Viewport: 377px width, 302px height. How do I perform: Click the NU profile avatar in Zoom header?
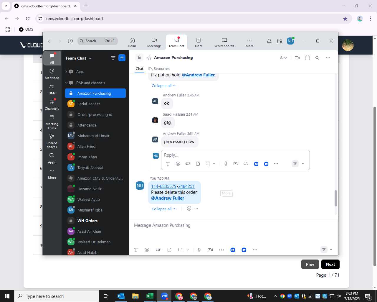(290, 41)
